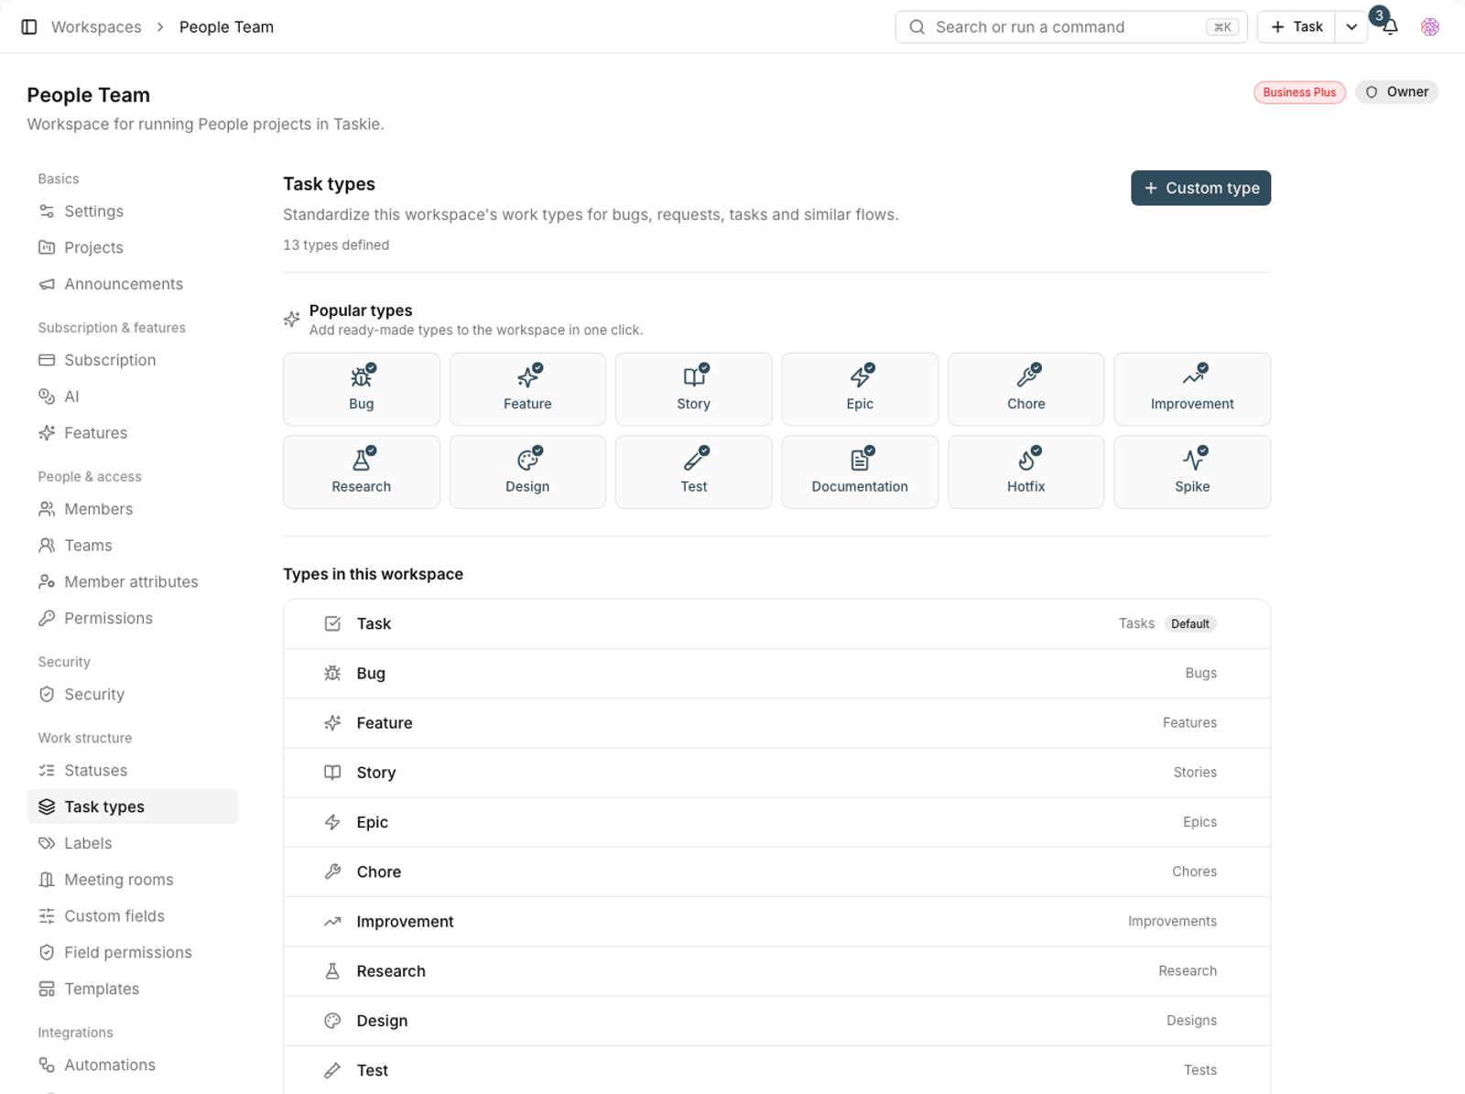Add the popular Story type card
1465x1094 pixels.
pyautogui.click(x=694, y=389)
